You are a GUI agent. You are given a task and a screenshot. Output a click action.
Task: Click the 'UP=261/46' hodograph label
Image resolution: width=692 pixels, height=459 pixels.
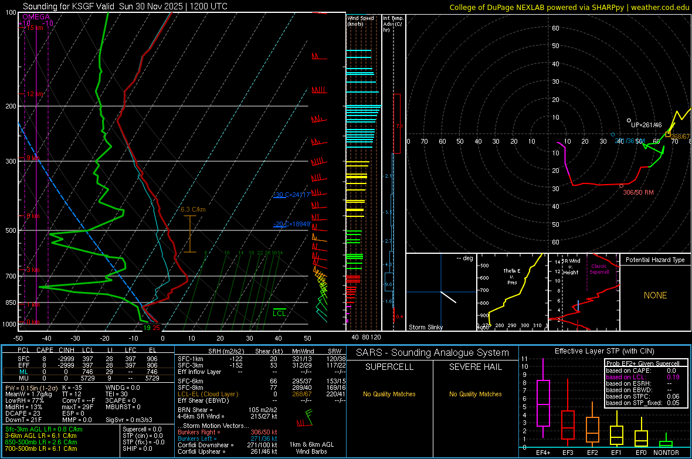(646, 125)
